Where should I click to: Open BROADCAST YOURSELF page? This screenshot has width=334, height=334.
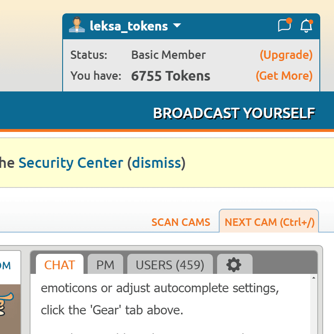(234, 113)
